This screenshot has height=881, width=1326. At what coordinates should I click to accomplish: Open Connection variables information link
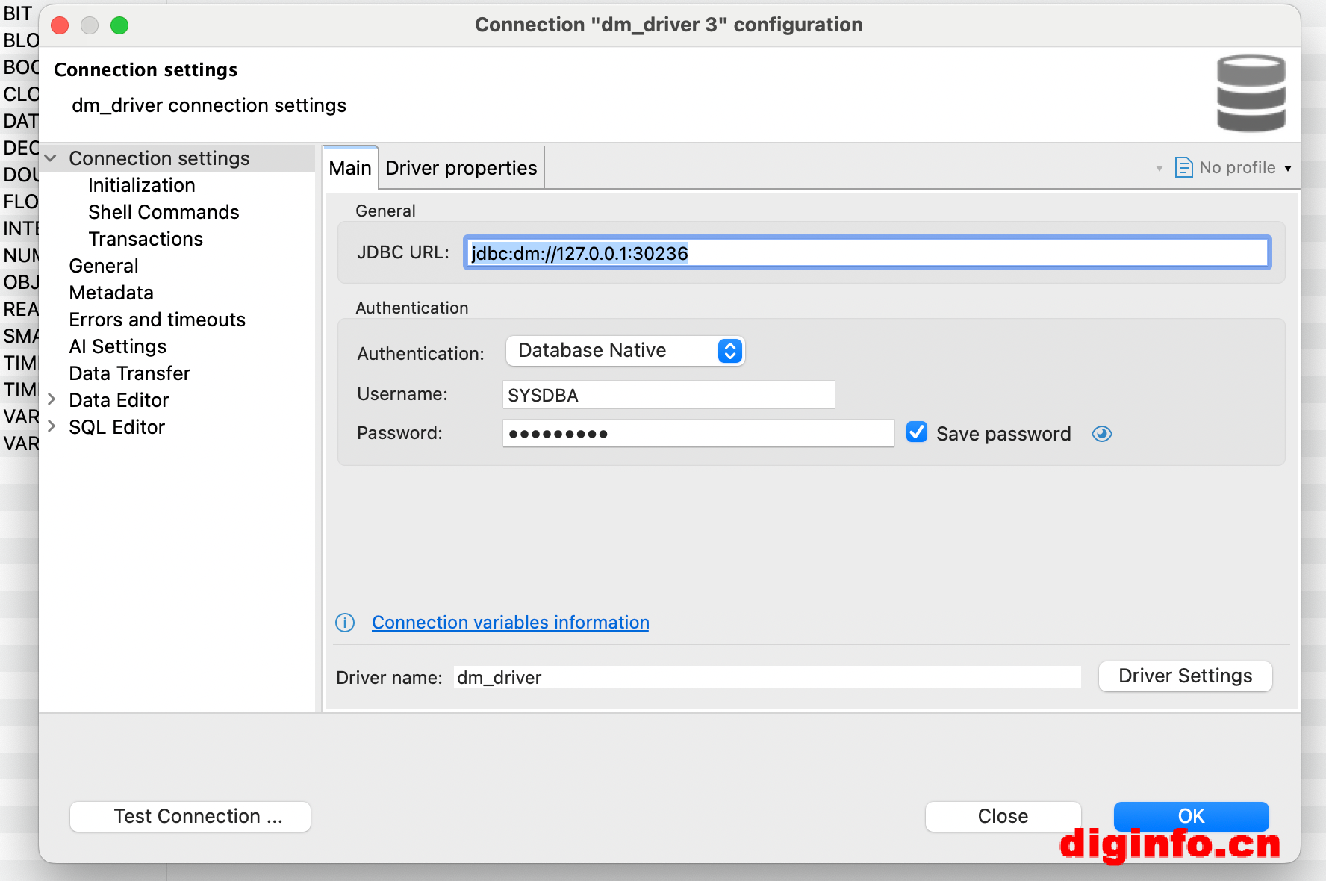point(510,623)
